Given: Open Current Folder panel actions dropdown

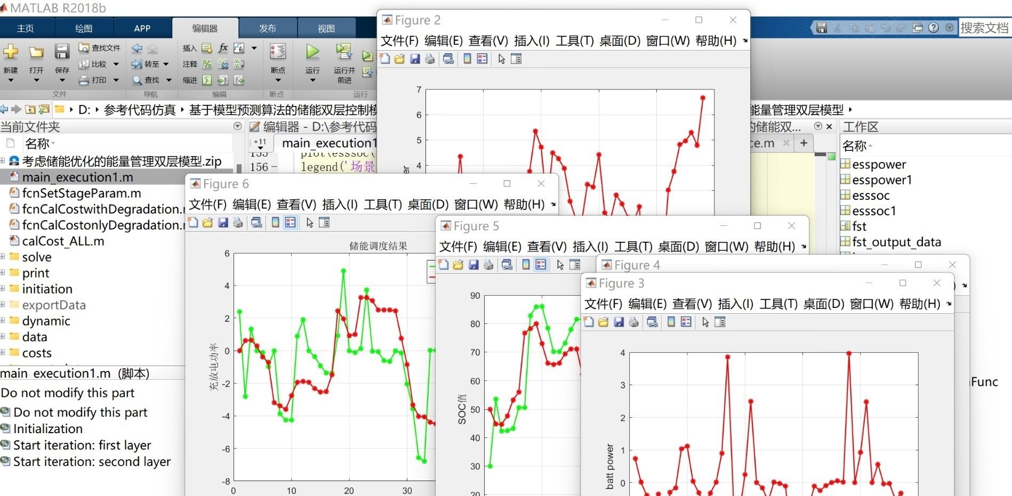Looking at the screenshot, I should (237, 126).
